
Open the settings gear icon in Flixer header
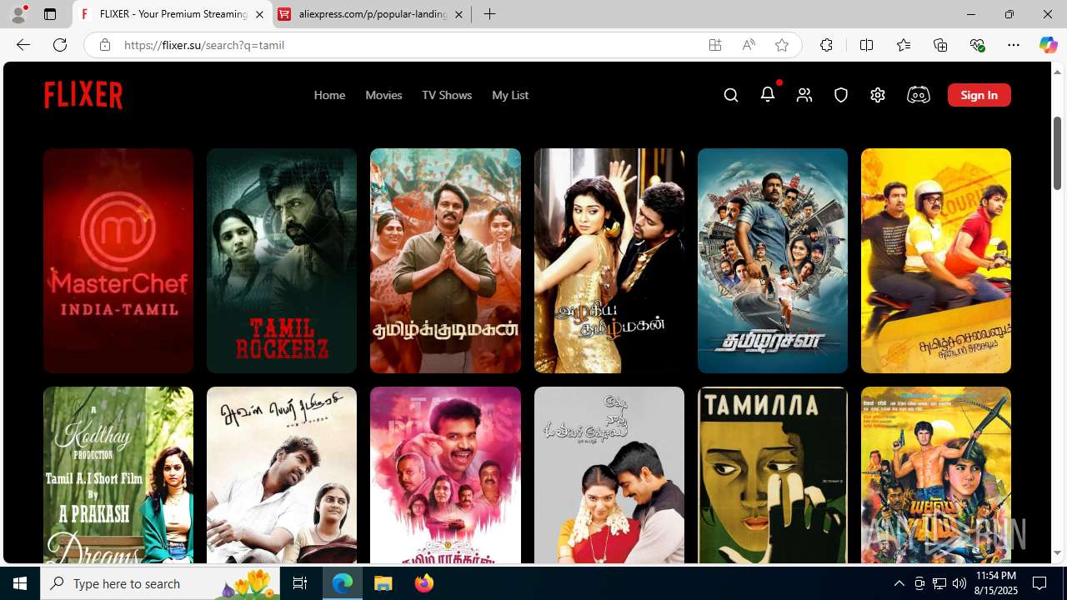pos(878,95)
